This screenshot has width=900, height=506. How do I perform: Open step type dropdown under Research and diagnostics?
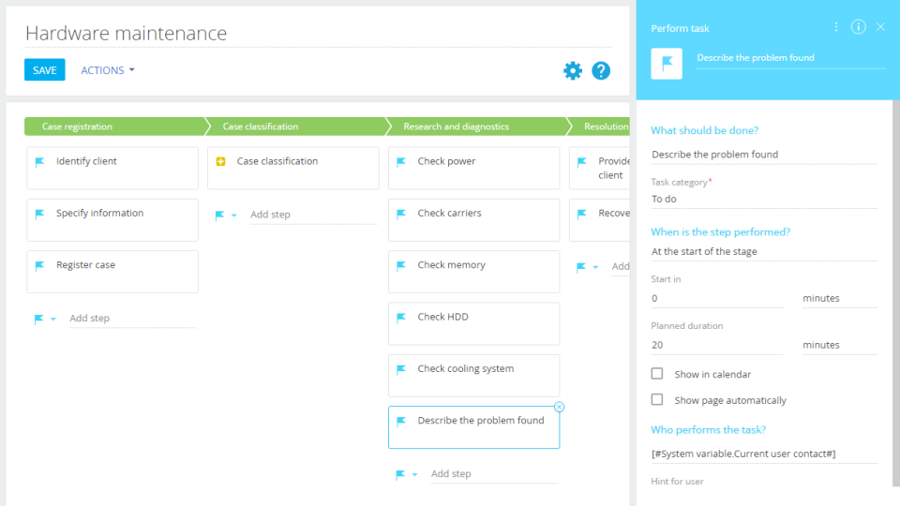(414, 475)
